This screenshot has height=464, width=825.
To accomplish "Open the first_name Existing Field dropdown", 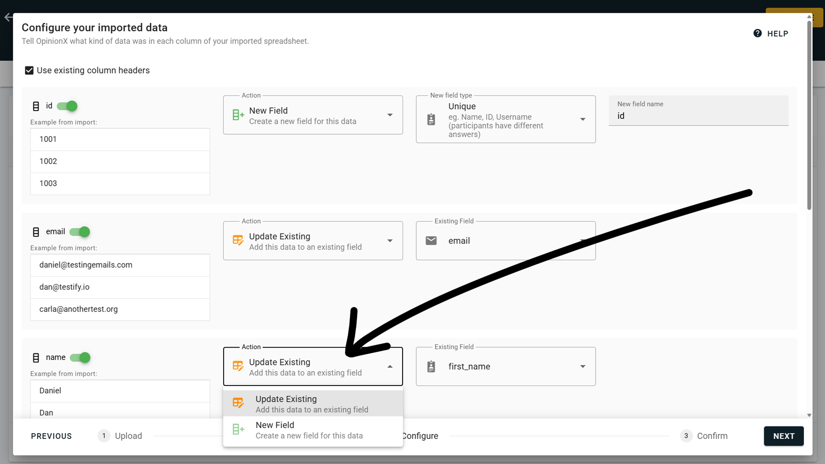I will coord(505,367).
